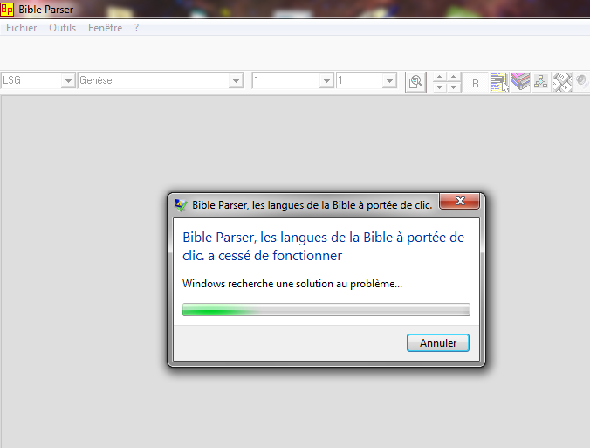Image resolution: width=590 pixels, height=448 pixels.
Task: Click the Bible Parser window title text
Action: point(46,10)
